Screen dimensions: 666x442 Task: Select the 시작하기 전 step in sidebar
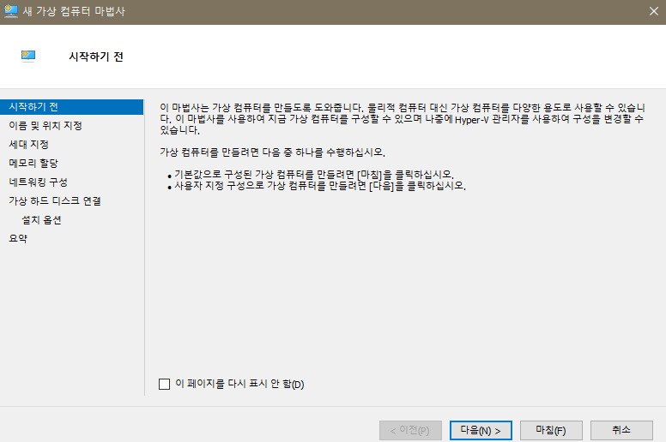72,107
